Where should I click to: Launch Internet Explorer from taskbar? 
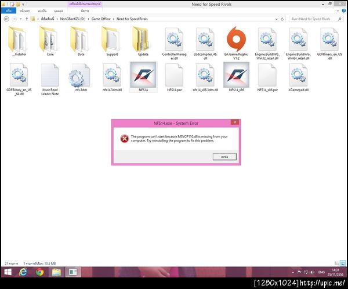(x=23, y=272)
